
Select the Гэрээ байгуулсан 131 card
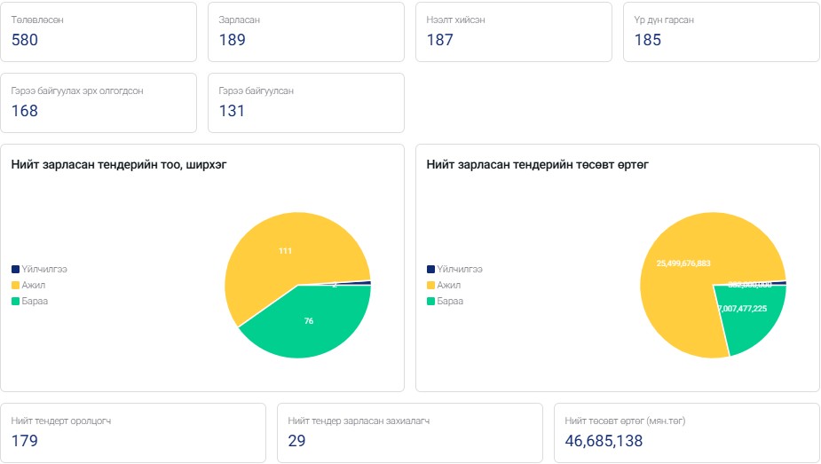tap(305, 102)
